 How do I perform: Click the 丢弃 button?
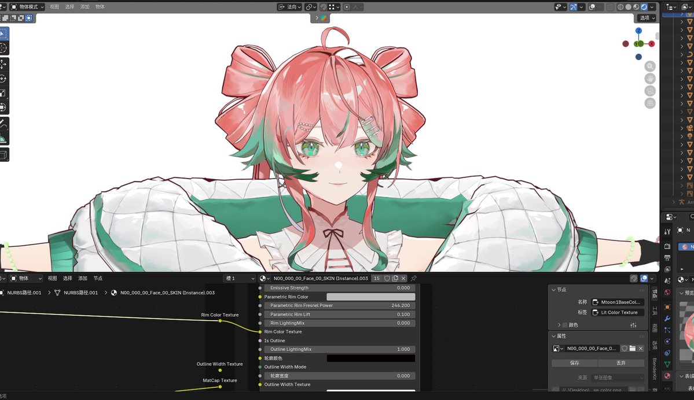click(621, 363)
